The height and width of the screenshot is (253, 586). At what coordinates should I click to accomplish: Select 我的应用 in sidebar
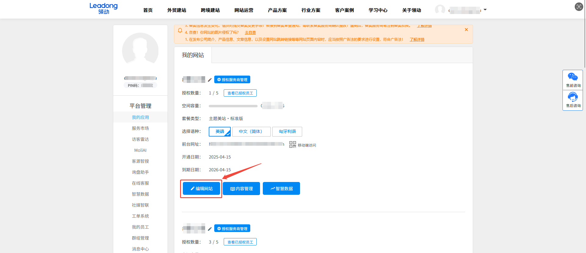[140, 117]
